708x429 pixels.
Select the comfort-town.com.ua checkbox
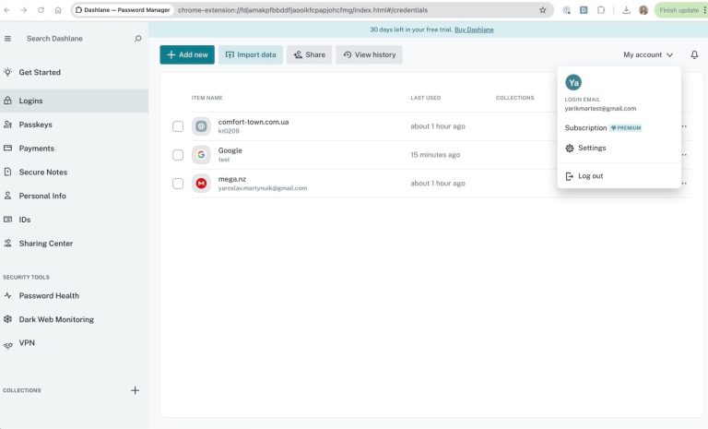(x=178, y=126)
